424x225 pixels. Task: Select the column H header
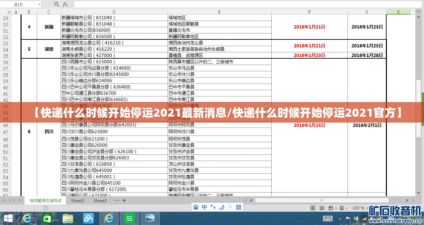click(x=398, y=12)
